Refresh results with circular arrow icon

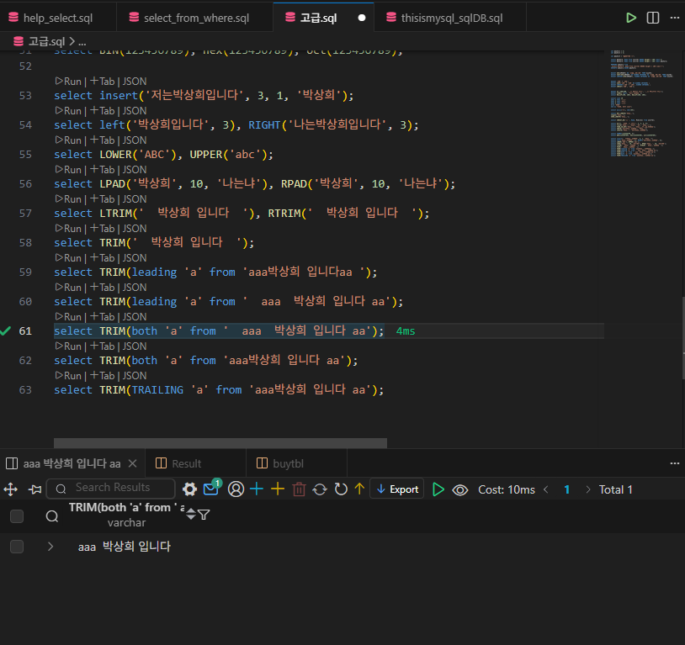click(341, 489)
